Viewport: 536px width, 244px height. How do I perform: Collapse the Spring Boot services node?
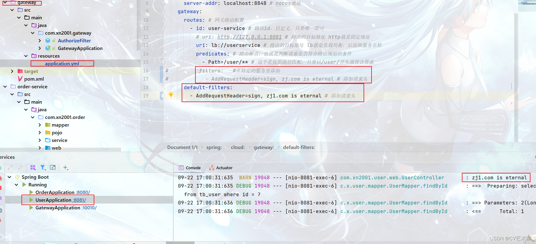pos(9,177)
